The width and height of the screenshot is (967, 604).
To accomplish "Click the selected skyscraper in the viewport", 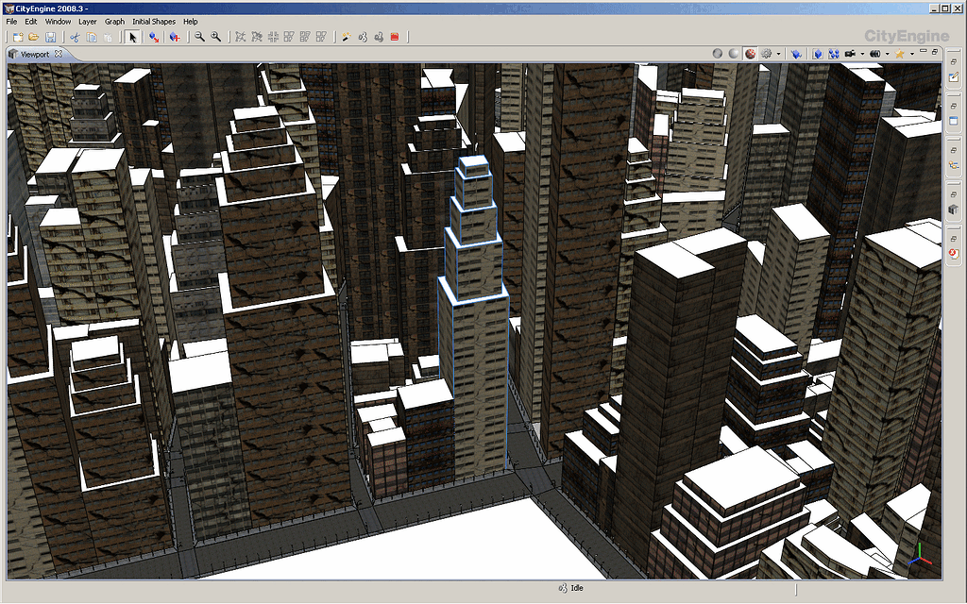I will point(477,330).
